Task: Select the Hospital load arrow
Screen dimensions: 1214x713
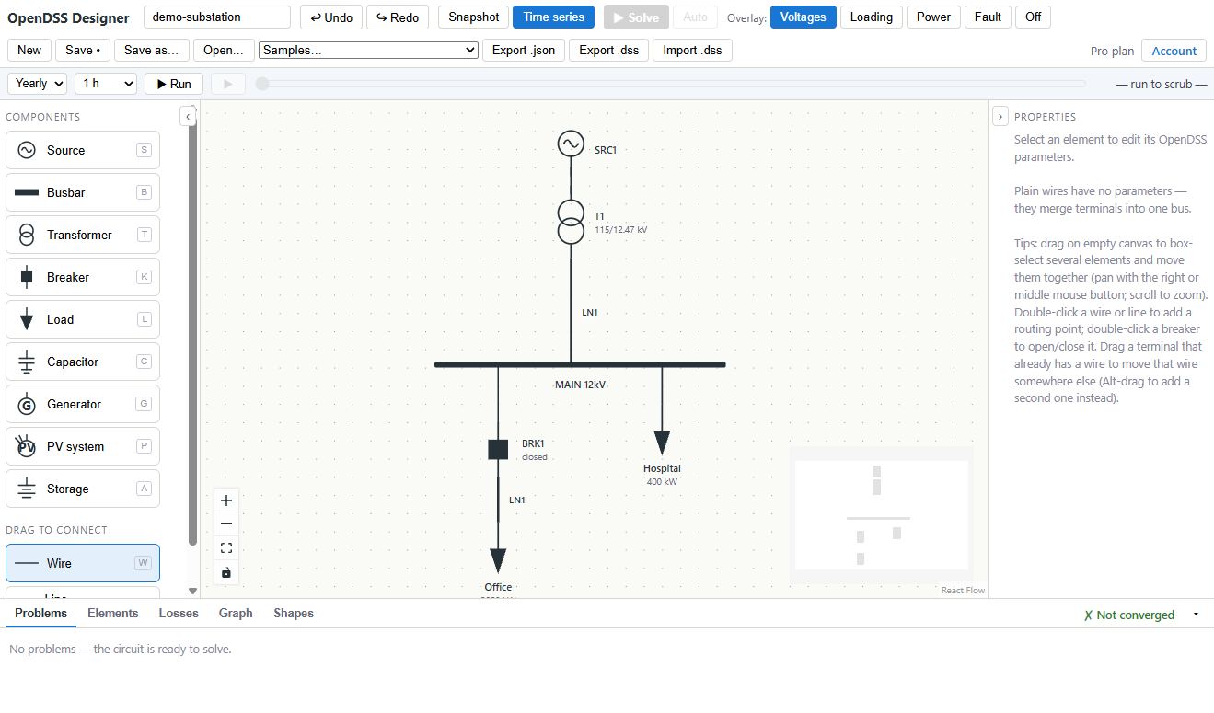Action: [662, 443]
